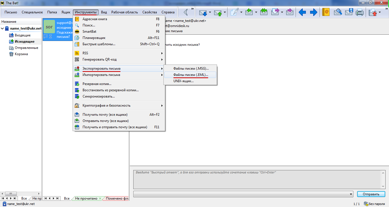The height and width of the screenshot is (207, 389).
Task: Select SmartBat menu entry
Action: tap(119, 32)
